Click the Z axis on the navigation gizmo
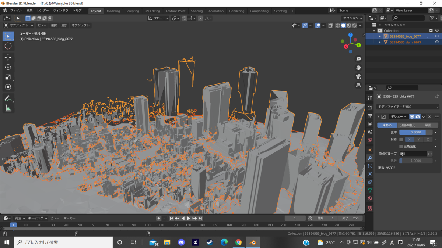442x248 pixels. [x=351, y=35]
